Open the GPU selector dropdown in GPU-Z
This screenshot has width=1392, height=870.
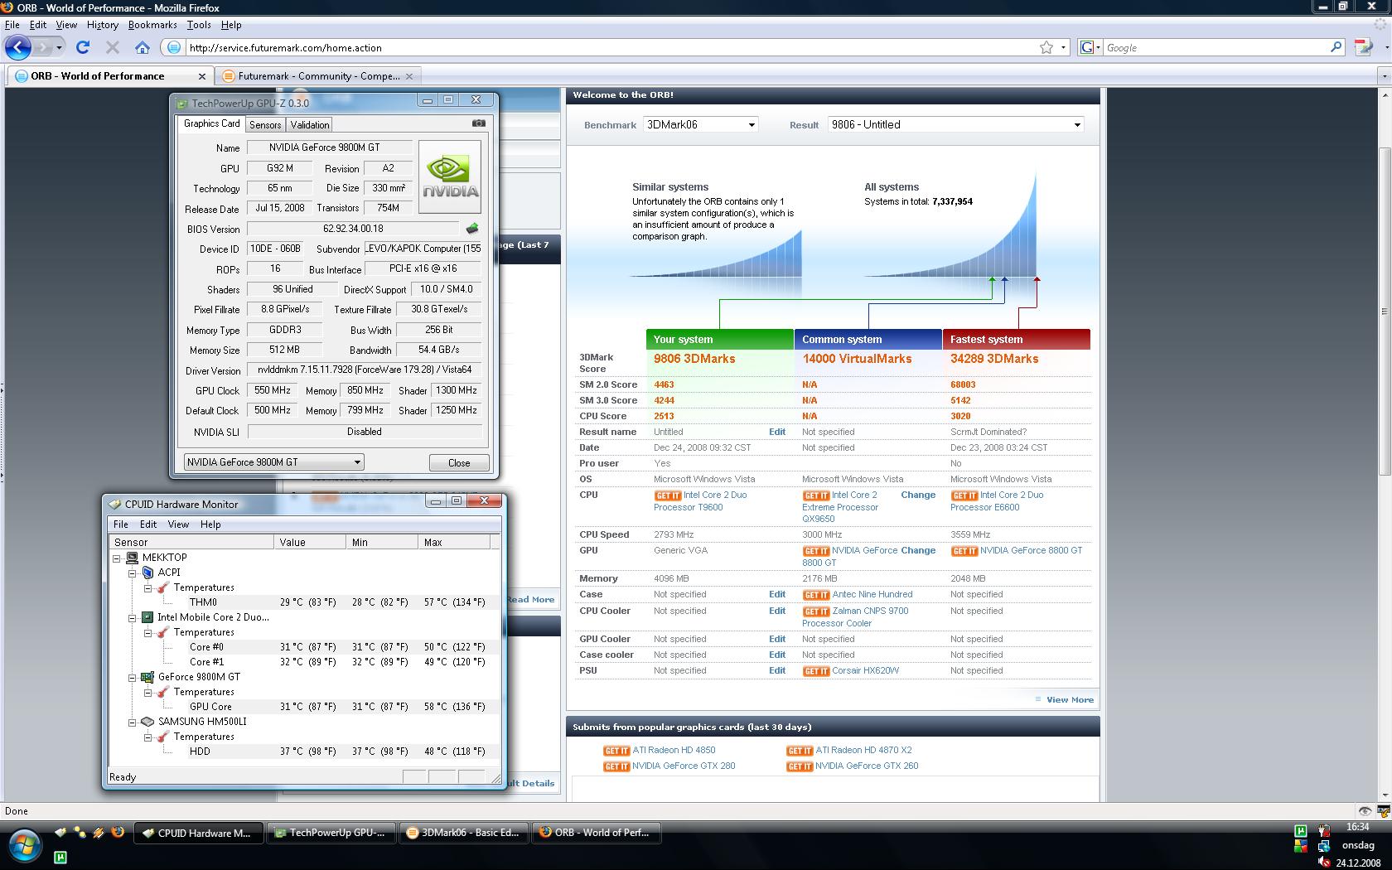tap(273, 462)
